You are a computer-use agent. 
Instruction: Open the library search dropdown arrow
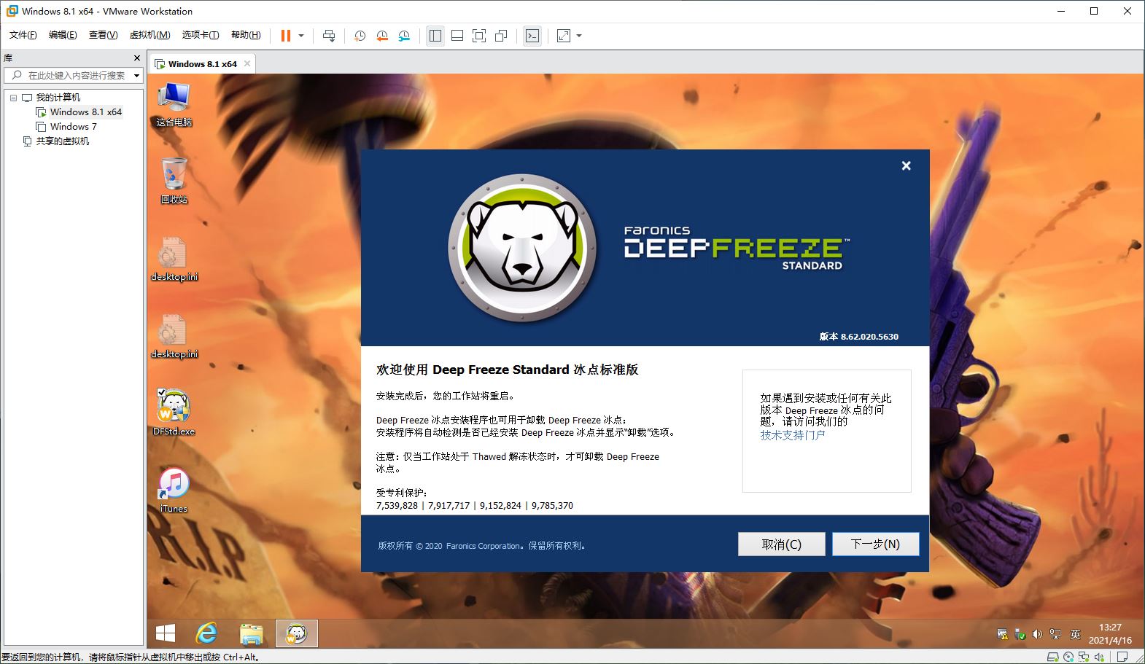136,75
